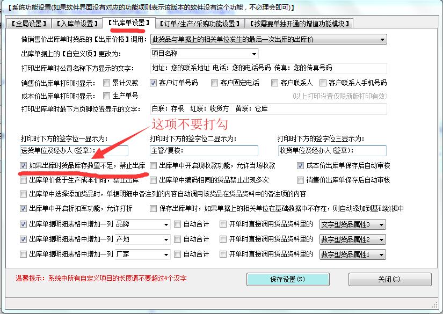This screenshot has height=314, width=443.
Task: Expand the 出库价格 source dropdown
Action: 382,40
